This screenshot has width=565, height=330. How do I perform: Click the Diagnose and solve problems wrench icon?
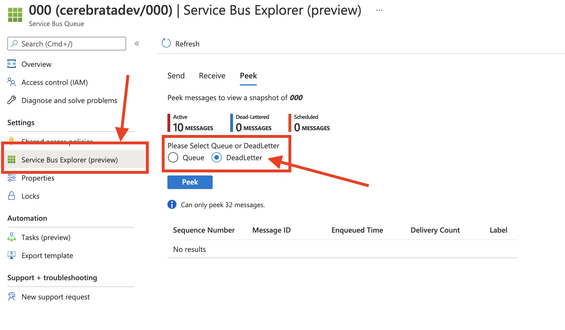(x=12, y=100)
